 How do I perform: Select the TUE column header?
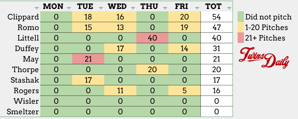click(85, 7)
